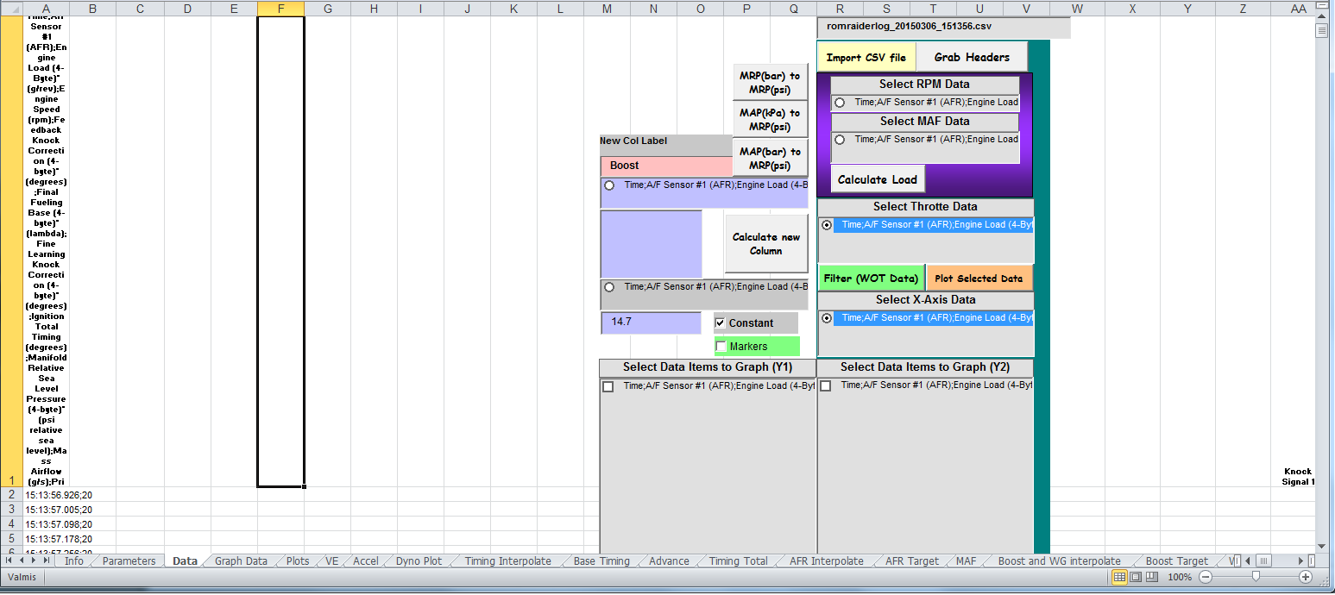Switch to Page Break Preview
1335x595 pixels.
click(1150, 577)
